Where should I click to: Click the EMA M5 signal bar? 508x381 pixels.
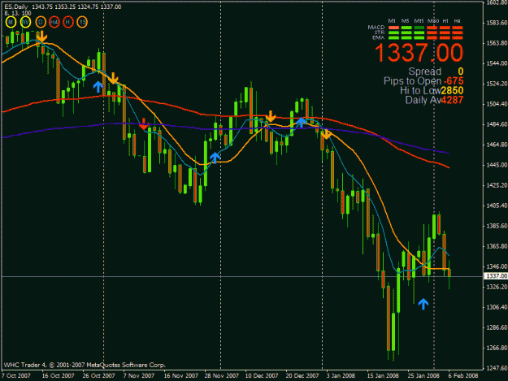[406, 38]
